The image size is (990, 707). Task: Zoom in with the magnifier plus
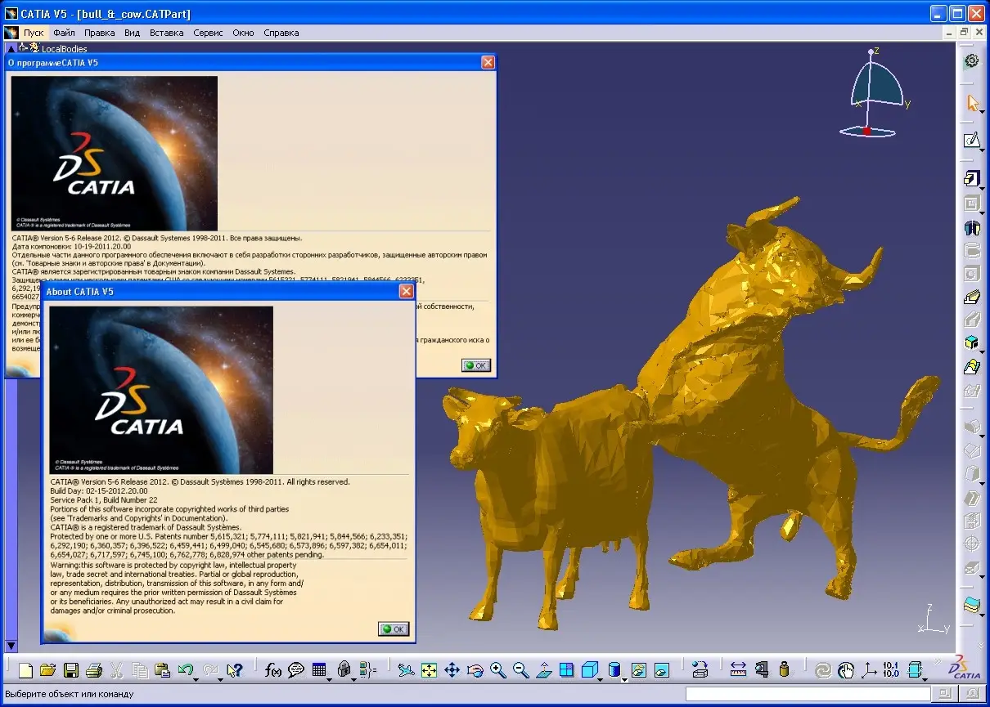point(498,671)
